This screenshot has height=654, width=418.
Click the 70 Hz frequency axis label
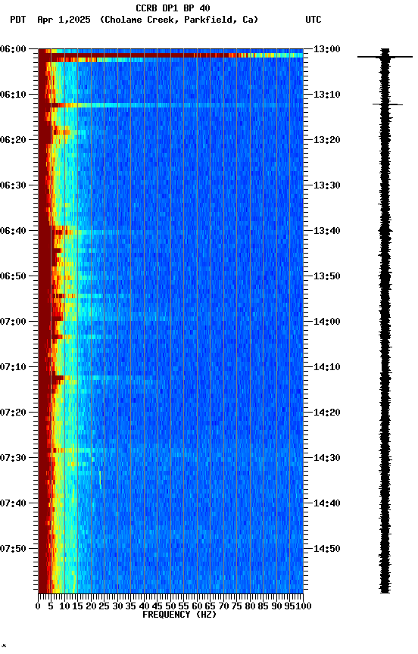tap(223, 606)
